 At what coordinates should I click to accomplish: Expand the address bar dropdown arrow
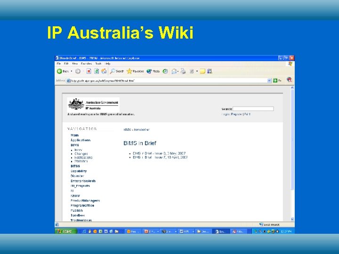tap(269, 80)
